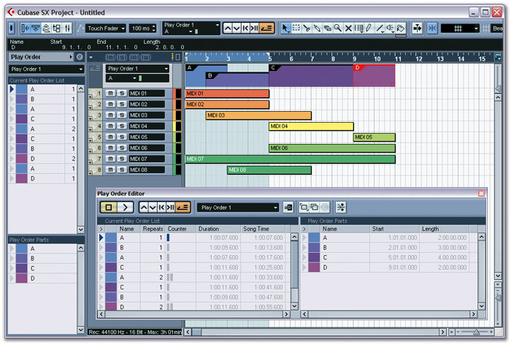511x345 pixels.
Task: Click Stop in the Play Order Editor
Action: (109, 208)
